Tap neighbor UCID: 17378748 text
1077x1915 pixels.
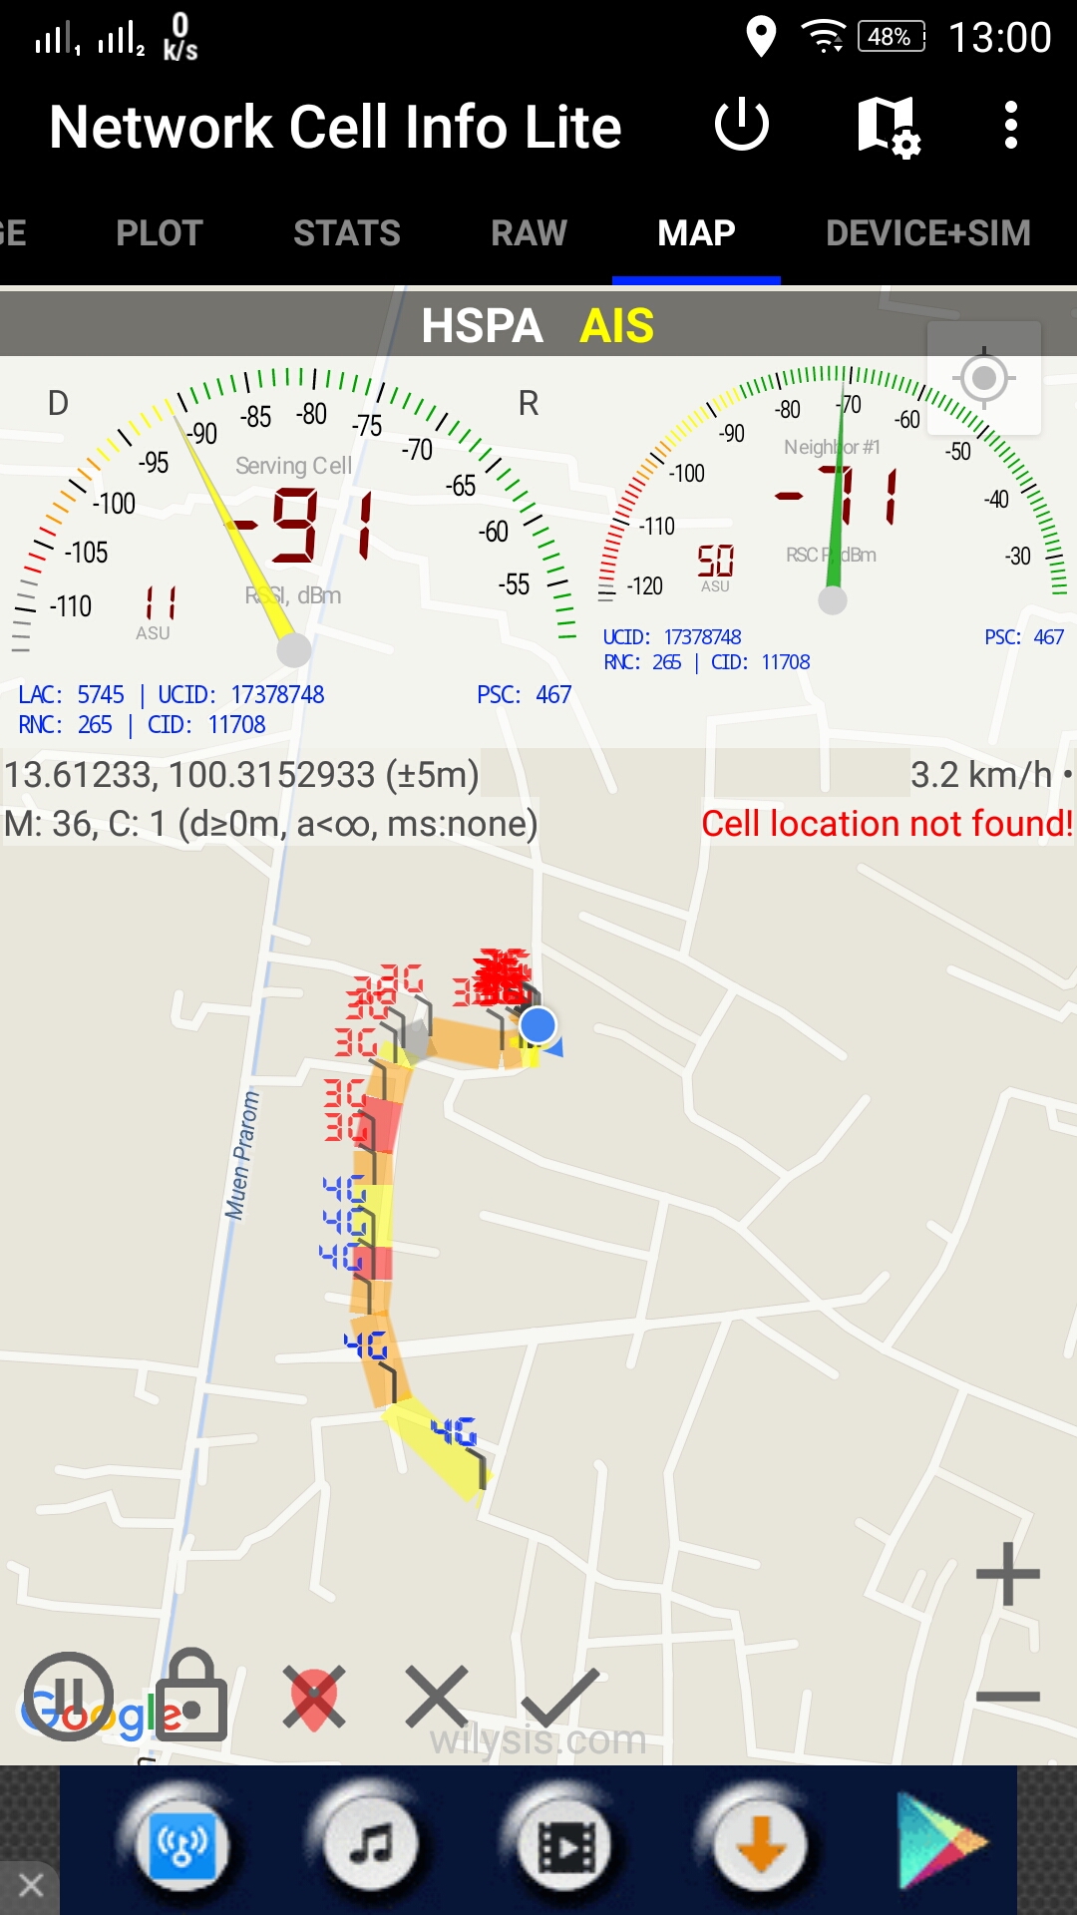tap(672, 636)
